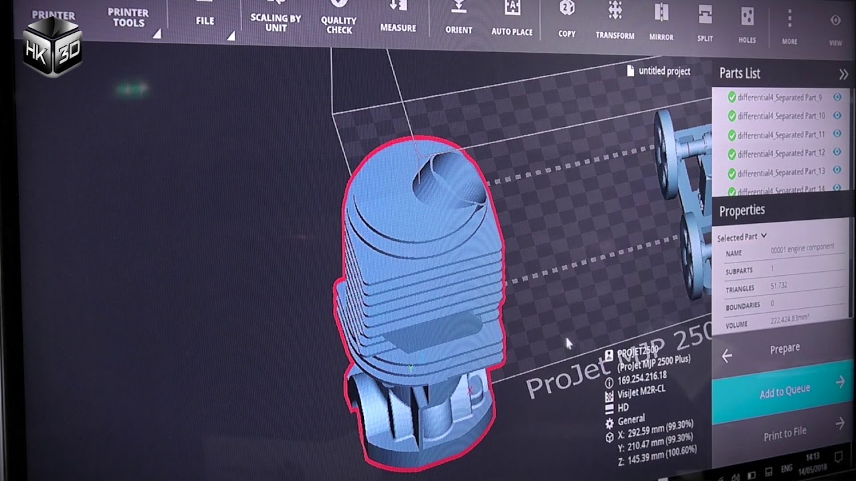Click the untitled project title

(x=665, y=71)
